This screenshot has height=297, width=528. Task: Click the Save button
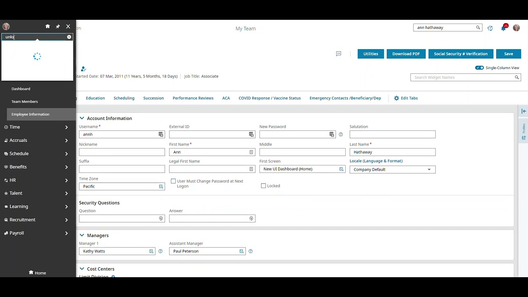pyautogui.click(x=508, y=54)
